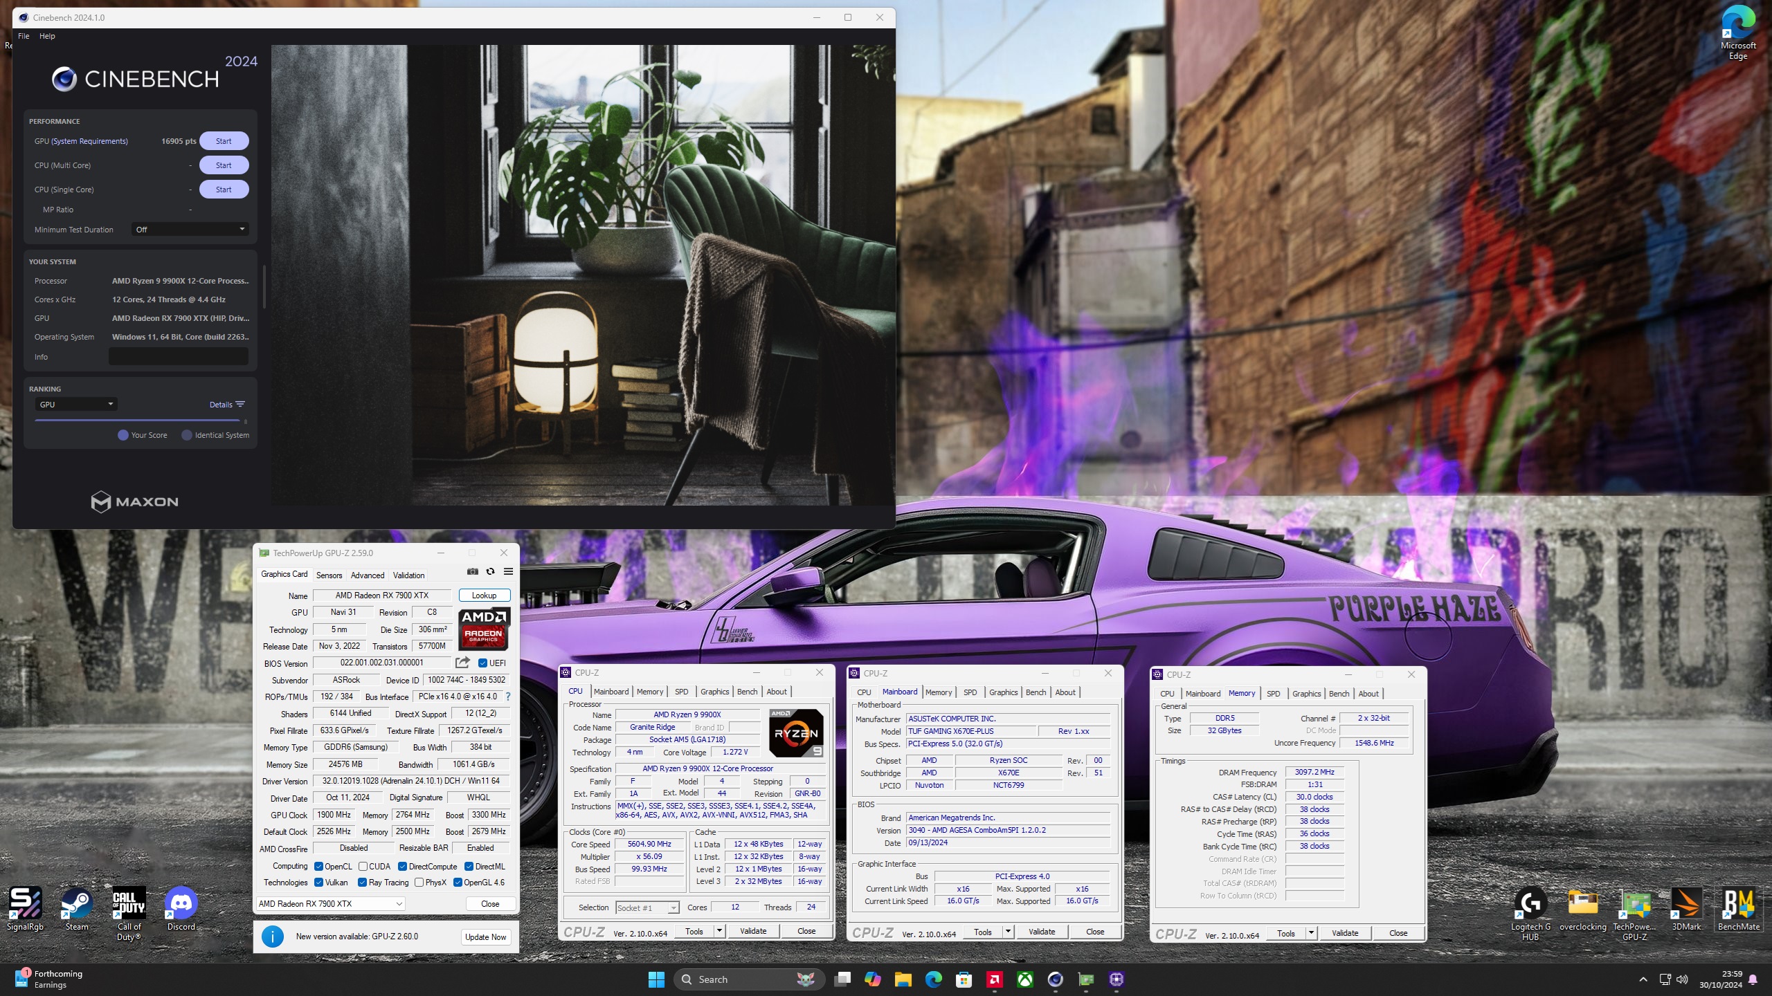Screen dimensions: 1772x996
Task: Toggle DirectCompute checkbox in GPU-Z
Action: pos(402,866)
